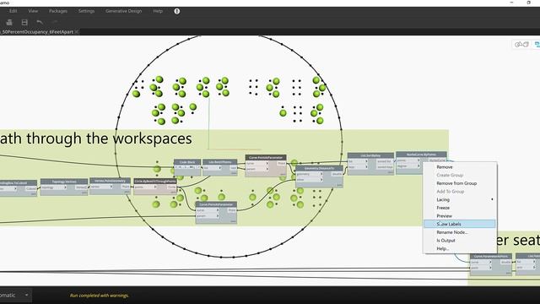Select the List.SortByKey node header
This screenshot has height=304, width=540.
point(370,155)
